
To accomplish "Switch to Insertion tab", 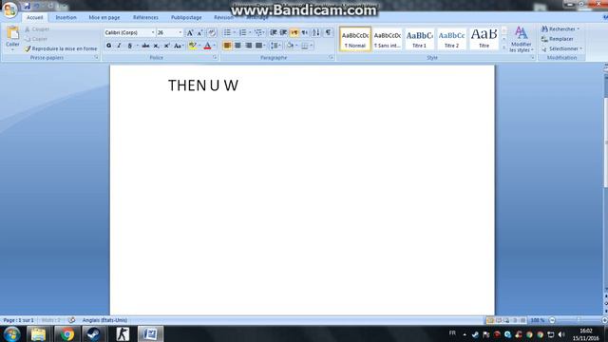I will [66, 17].
